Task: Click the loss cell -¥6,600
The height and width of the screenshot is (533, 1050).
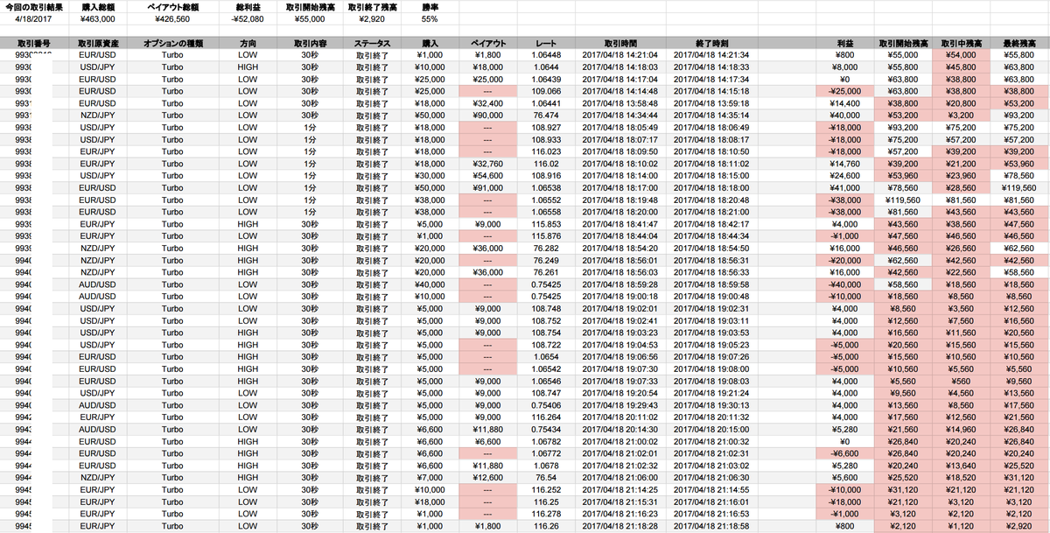Action: pyautogui.click(x=843, y=454)
